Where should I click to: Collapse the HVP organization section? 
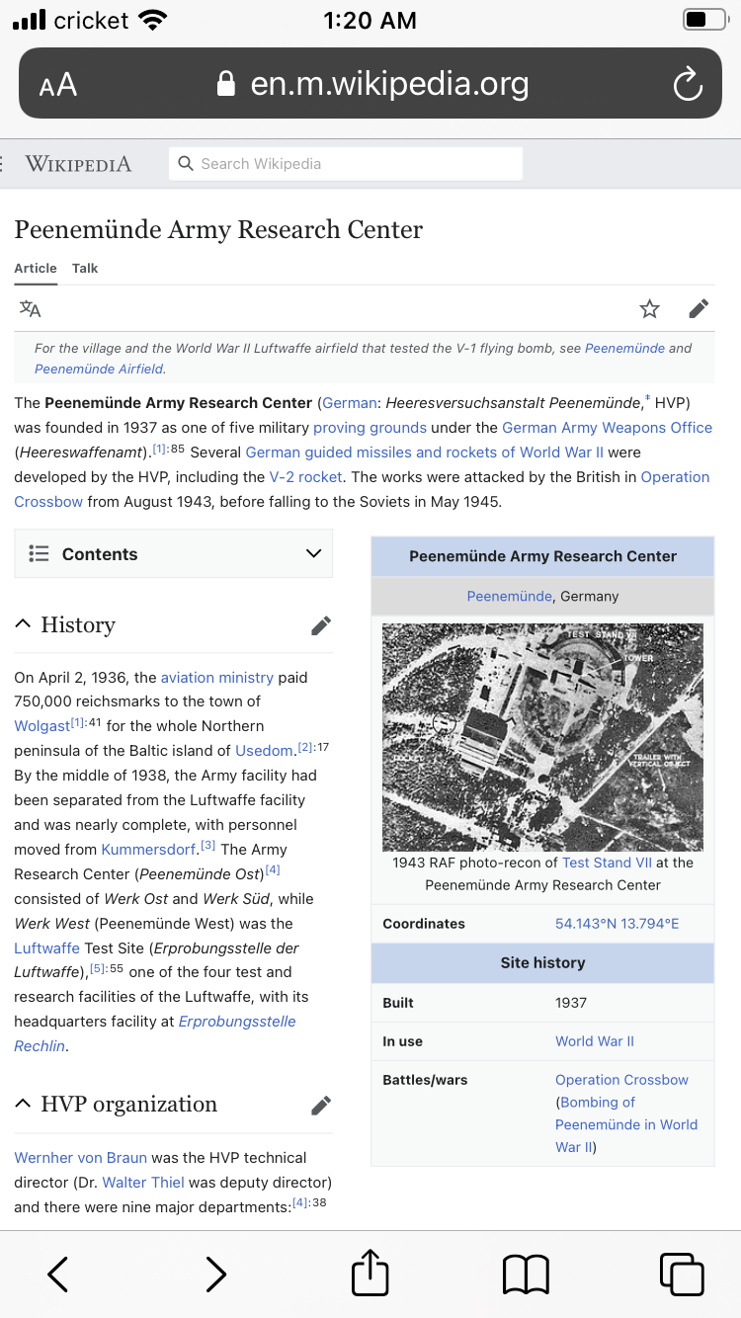23,1105
